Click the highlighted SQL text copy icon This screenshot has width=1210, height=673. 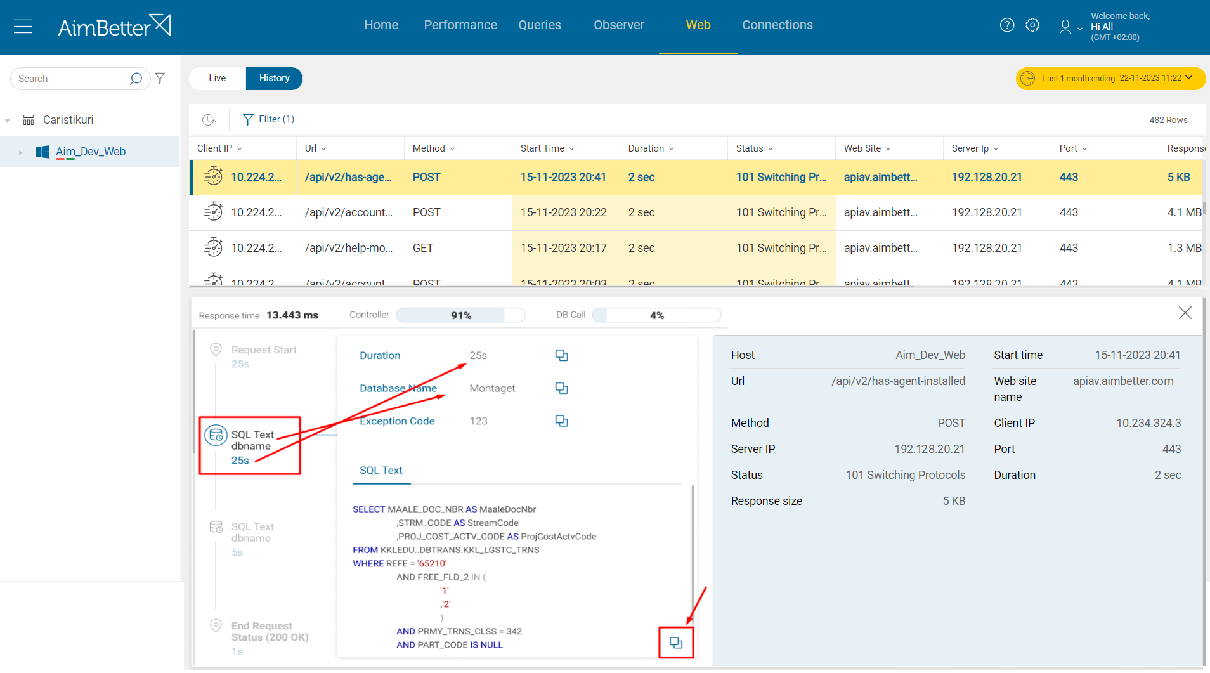676,643
